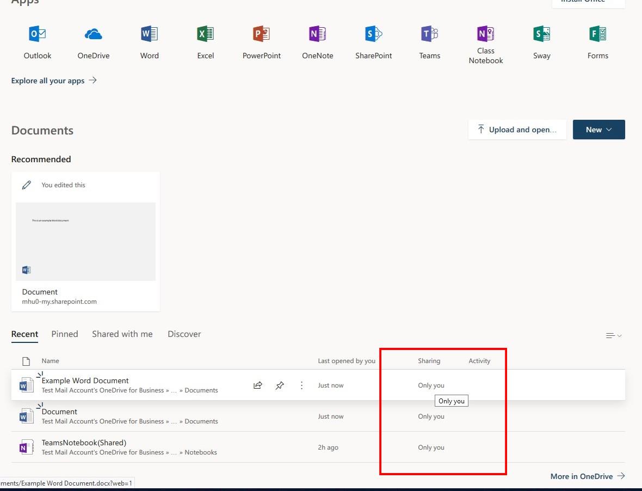Open the TeamsNotebook(Shared) notebook
Image resolution: width=642 pixels, height=491 pixels.
84,443
